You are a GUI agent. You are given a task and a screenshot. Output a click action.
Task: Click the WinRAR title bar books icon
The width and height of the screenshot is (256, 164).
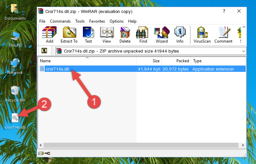pyautogui.click(x=41, y=11)
